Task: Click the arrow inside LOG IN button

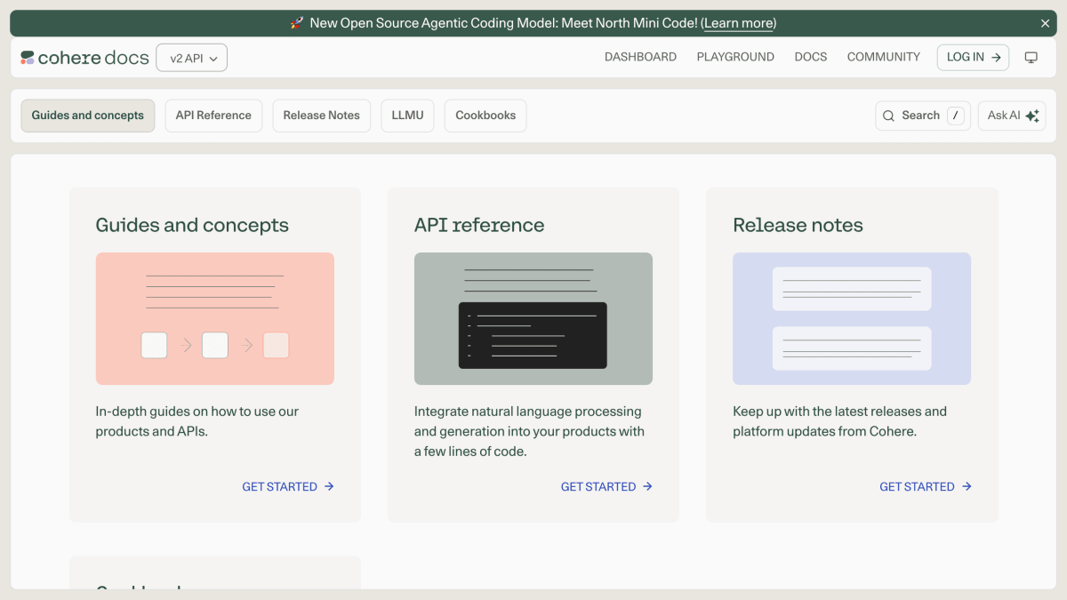Action: pos(997,57)
